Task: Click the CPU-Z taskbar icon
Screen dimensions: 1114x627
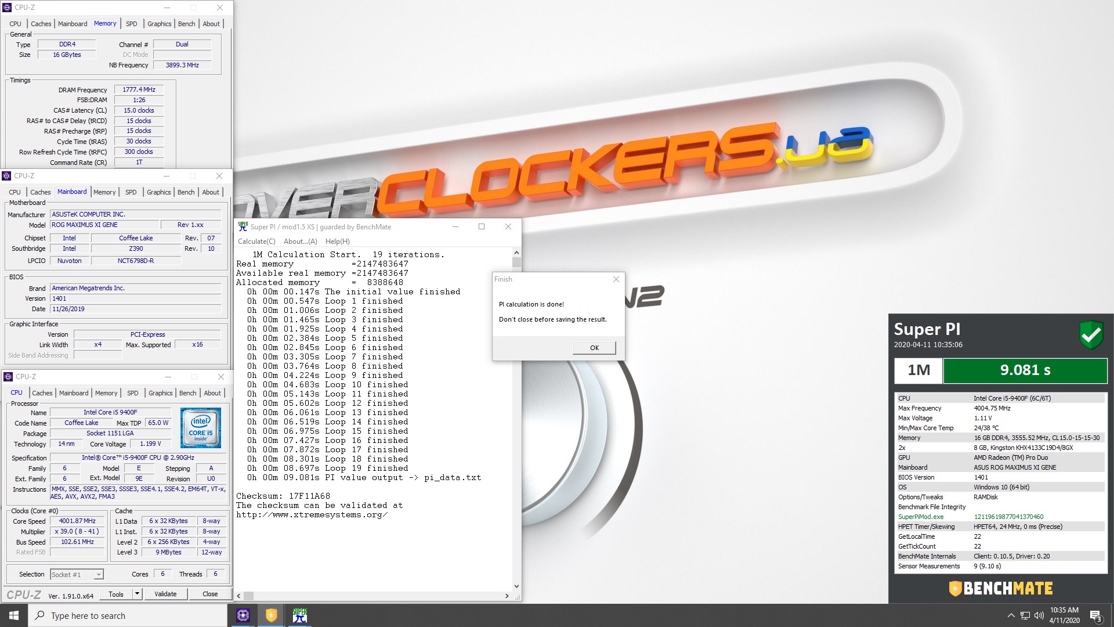Action: (x=243, y=615)
